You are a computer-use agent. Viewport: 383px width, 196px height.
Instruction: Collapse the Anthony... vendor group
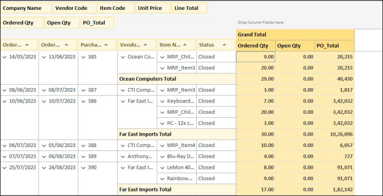123,156
